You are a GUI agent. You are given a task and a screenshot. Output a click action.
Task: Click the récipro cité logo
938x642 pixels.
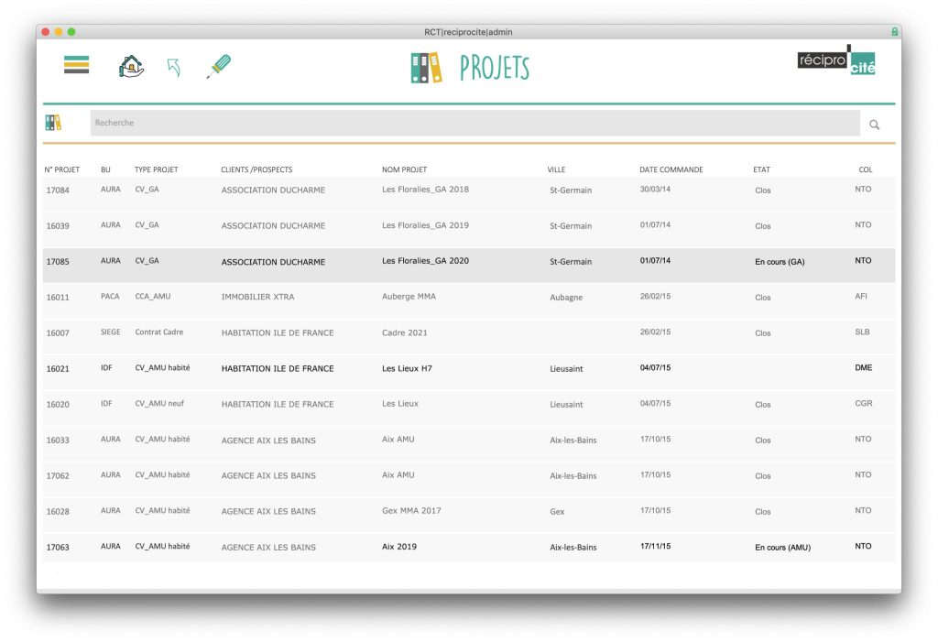tap(836, 60)
